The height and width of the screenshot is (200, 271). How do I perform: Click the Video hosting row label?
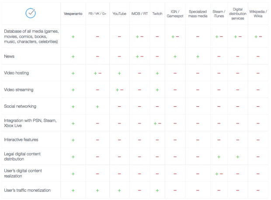17,73
